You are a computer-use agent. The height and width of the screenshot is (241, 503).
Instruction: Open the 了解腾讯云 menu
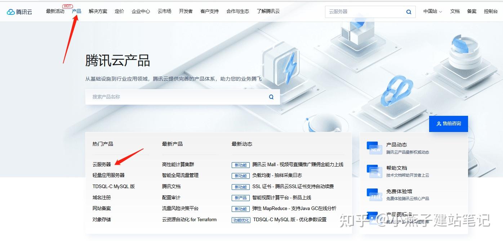point(268,11)
